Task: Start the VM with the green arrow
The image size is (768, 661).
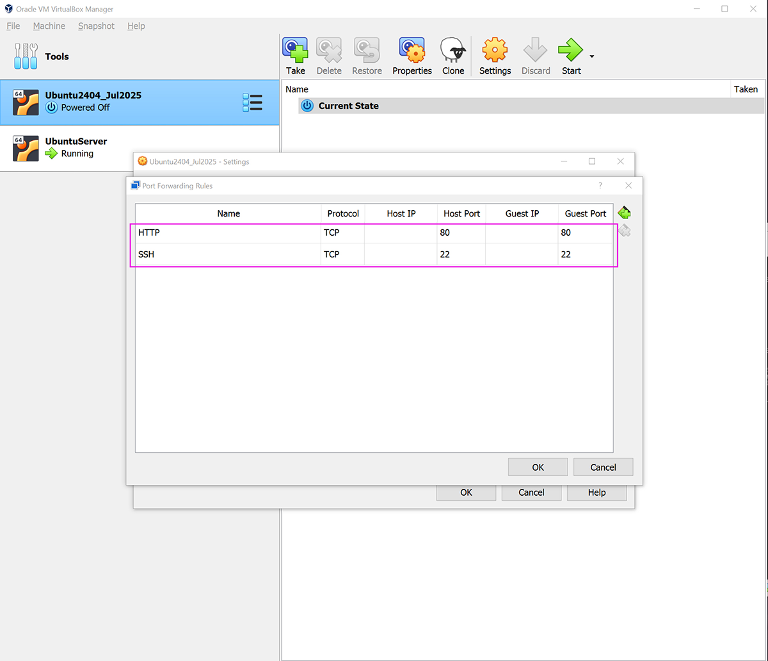Action: coord(571,50)
